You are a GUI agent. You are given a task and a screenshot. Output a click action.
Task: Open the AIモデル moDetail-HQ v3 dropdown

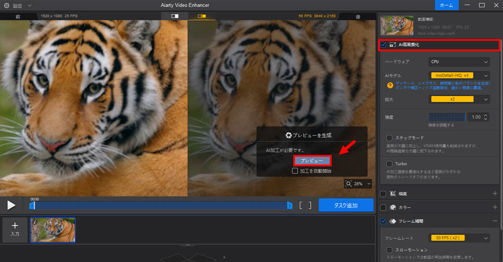[x=459, y=75]
